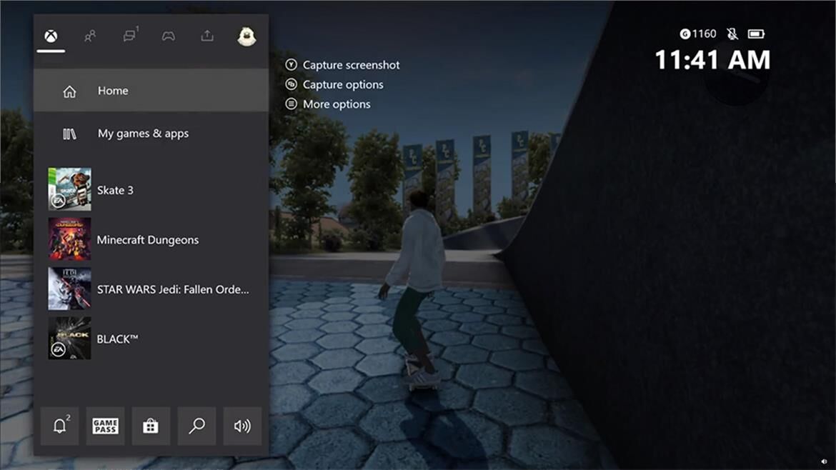Click the Home house icon
The height and width of the screenshot is (470, 836).
[69, 91]
